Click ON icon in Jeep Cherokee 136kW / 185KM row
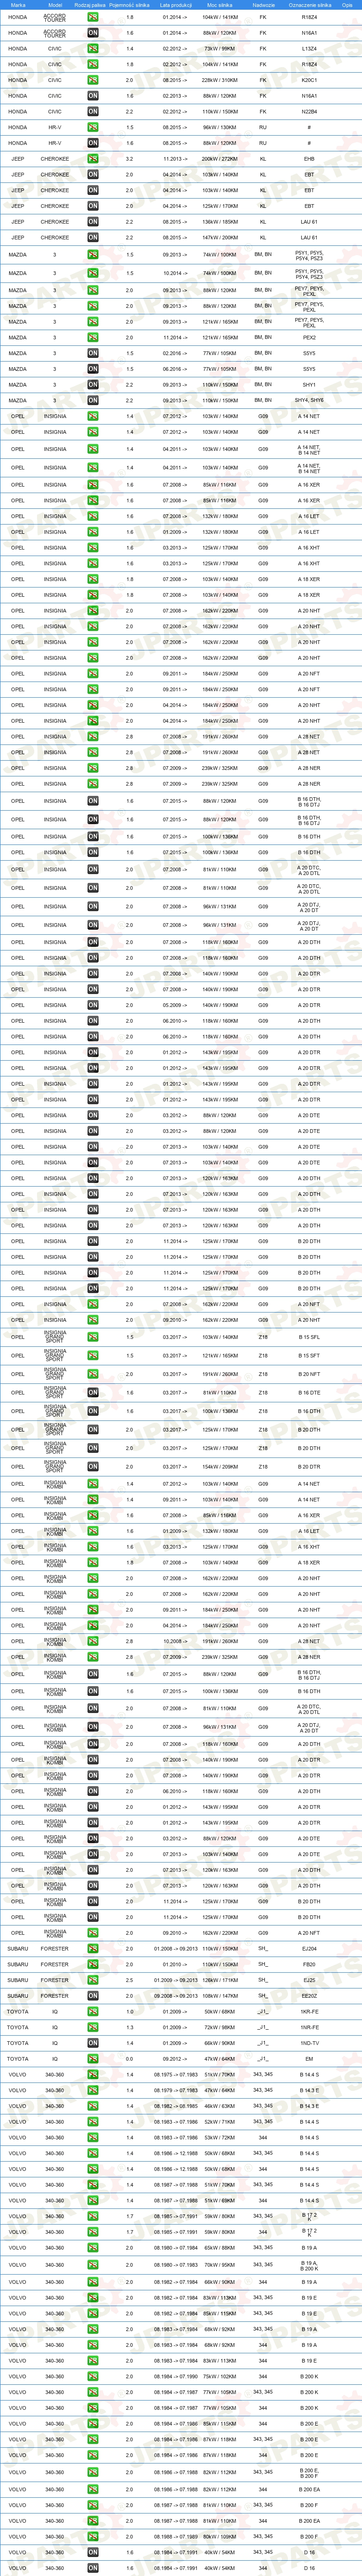 [x=93, y=222]
